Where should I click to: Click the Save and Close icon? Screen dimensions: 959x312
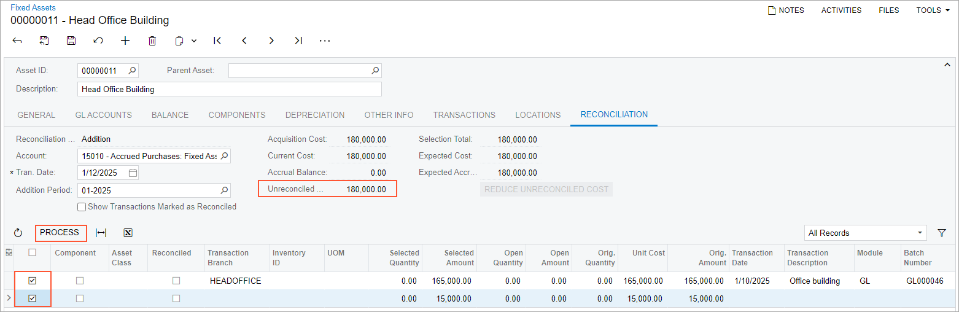(x=44, y=41)
